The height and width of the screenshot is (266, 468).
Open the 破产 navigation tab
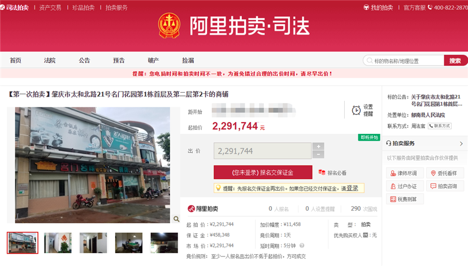click(x=153, y=60)
